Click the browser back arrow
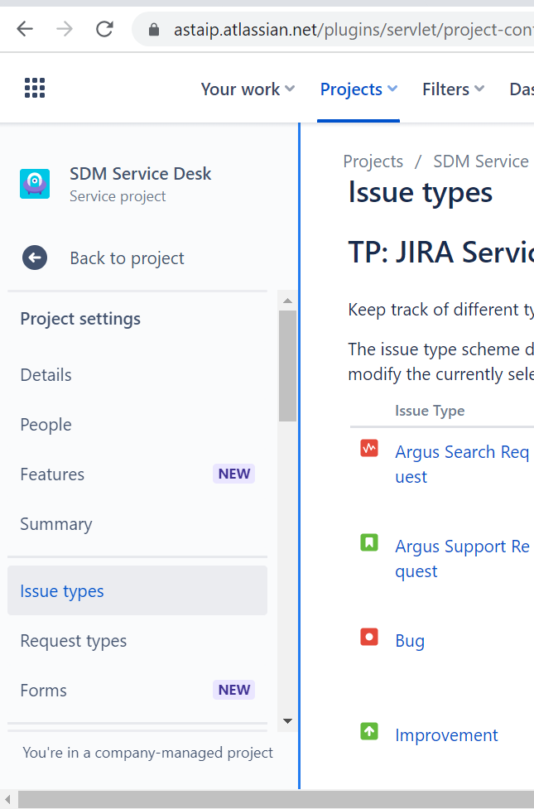The image size is (534, 809). point(25,30)
